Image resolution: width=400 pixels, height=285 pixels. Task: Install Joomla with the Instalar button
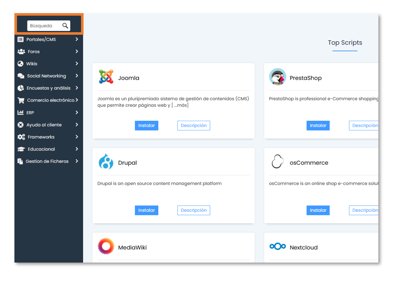click(146, 126)
